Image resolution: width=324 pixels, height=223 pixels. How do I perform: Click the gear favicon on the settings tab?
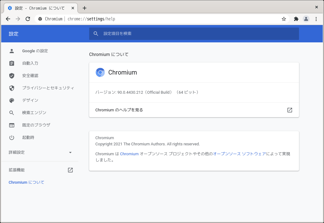click(10, 8)
